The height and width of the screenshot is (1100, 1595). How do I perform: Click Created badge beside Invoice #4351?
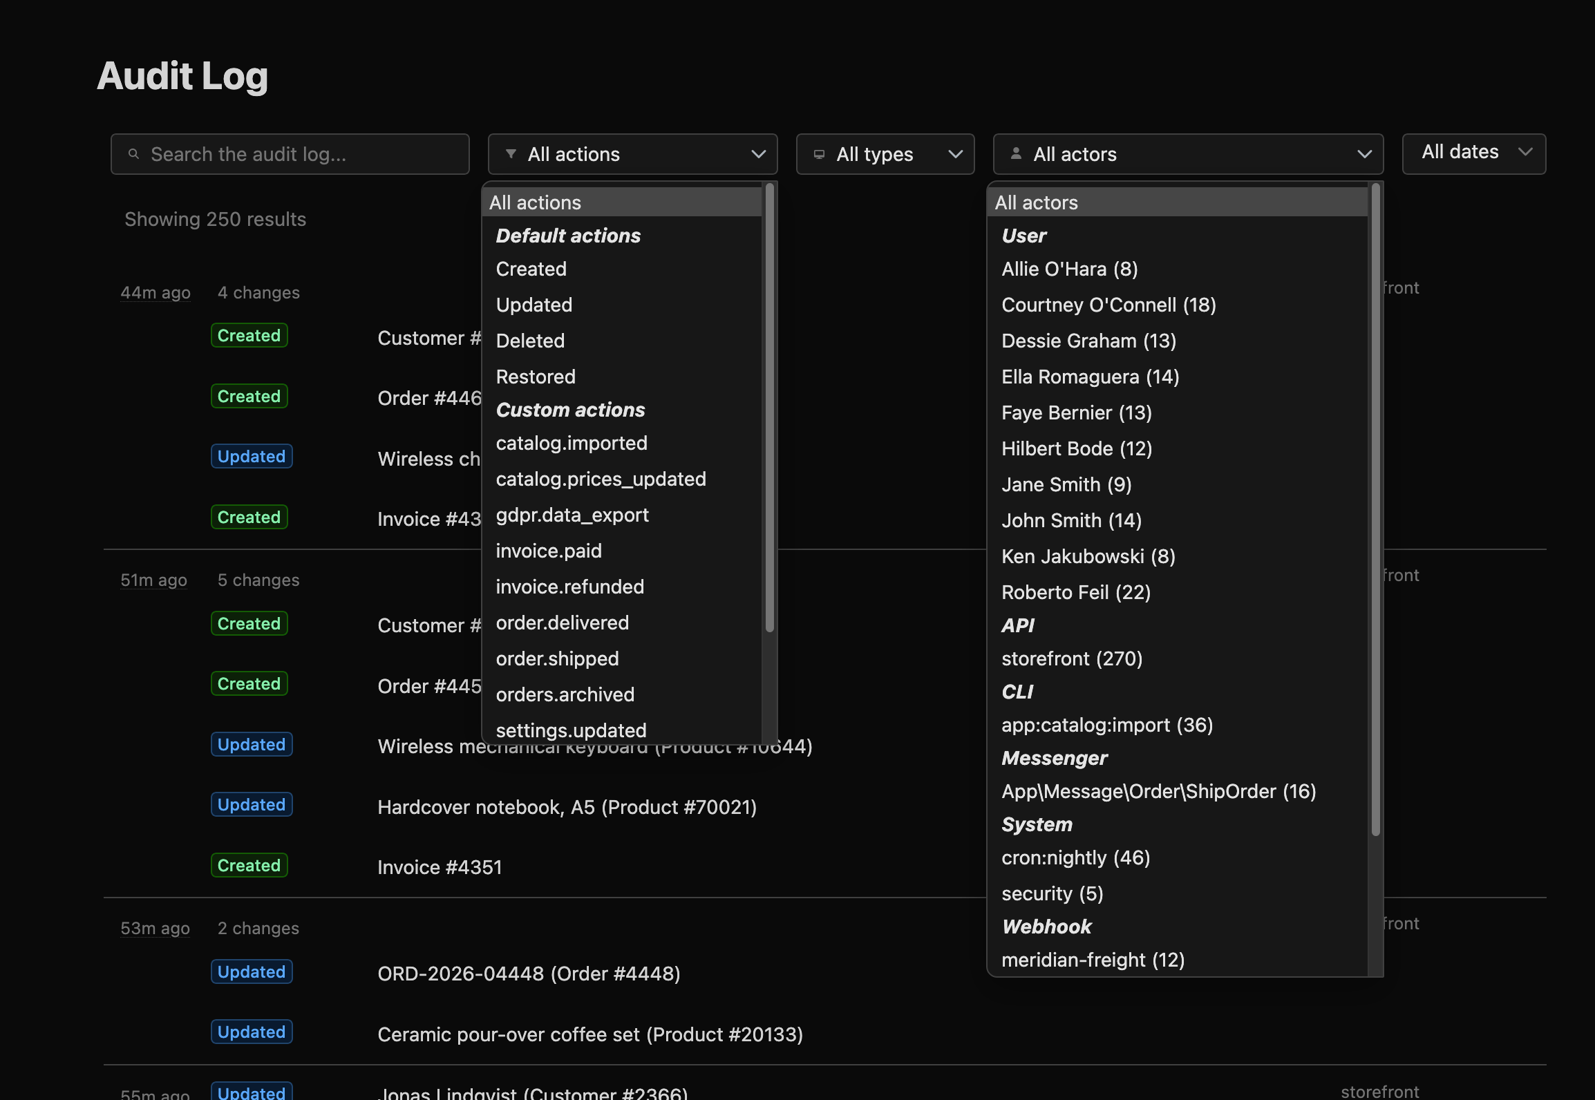(249, 865)
